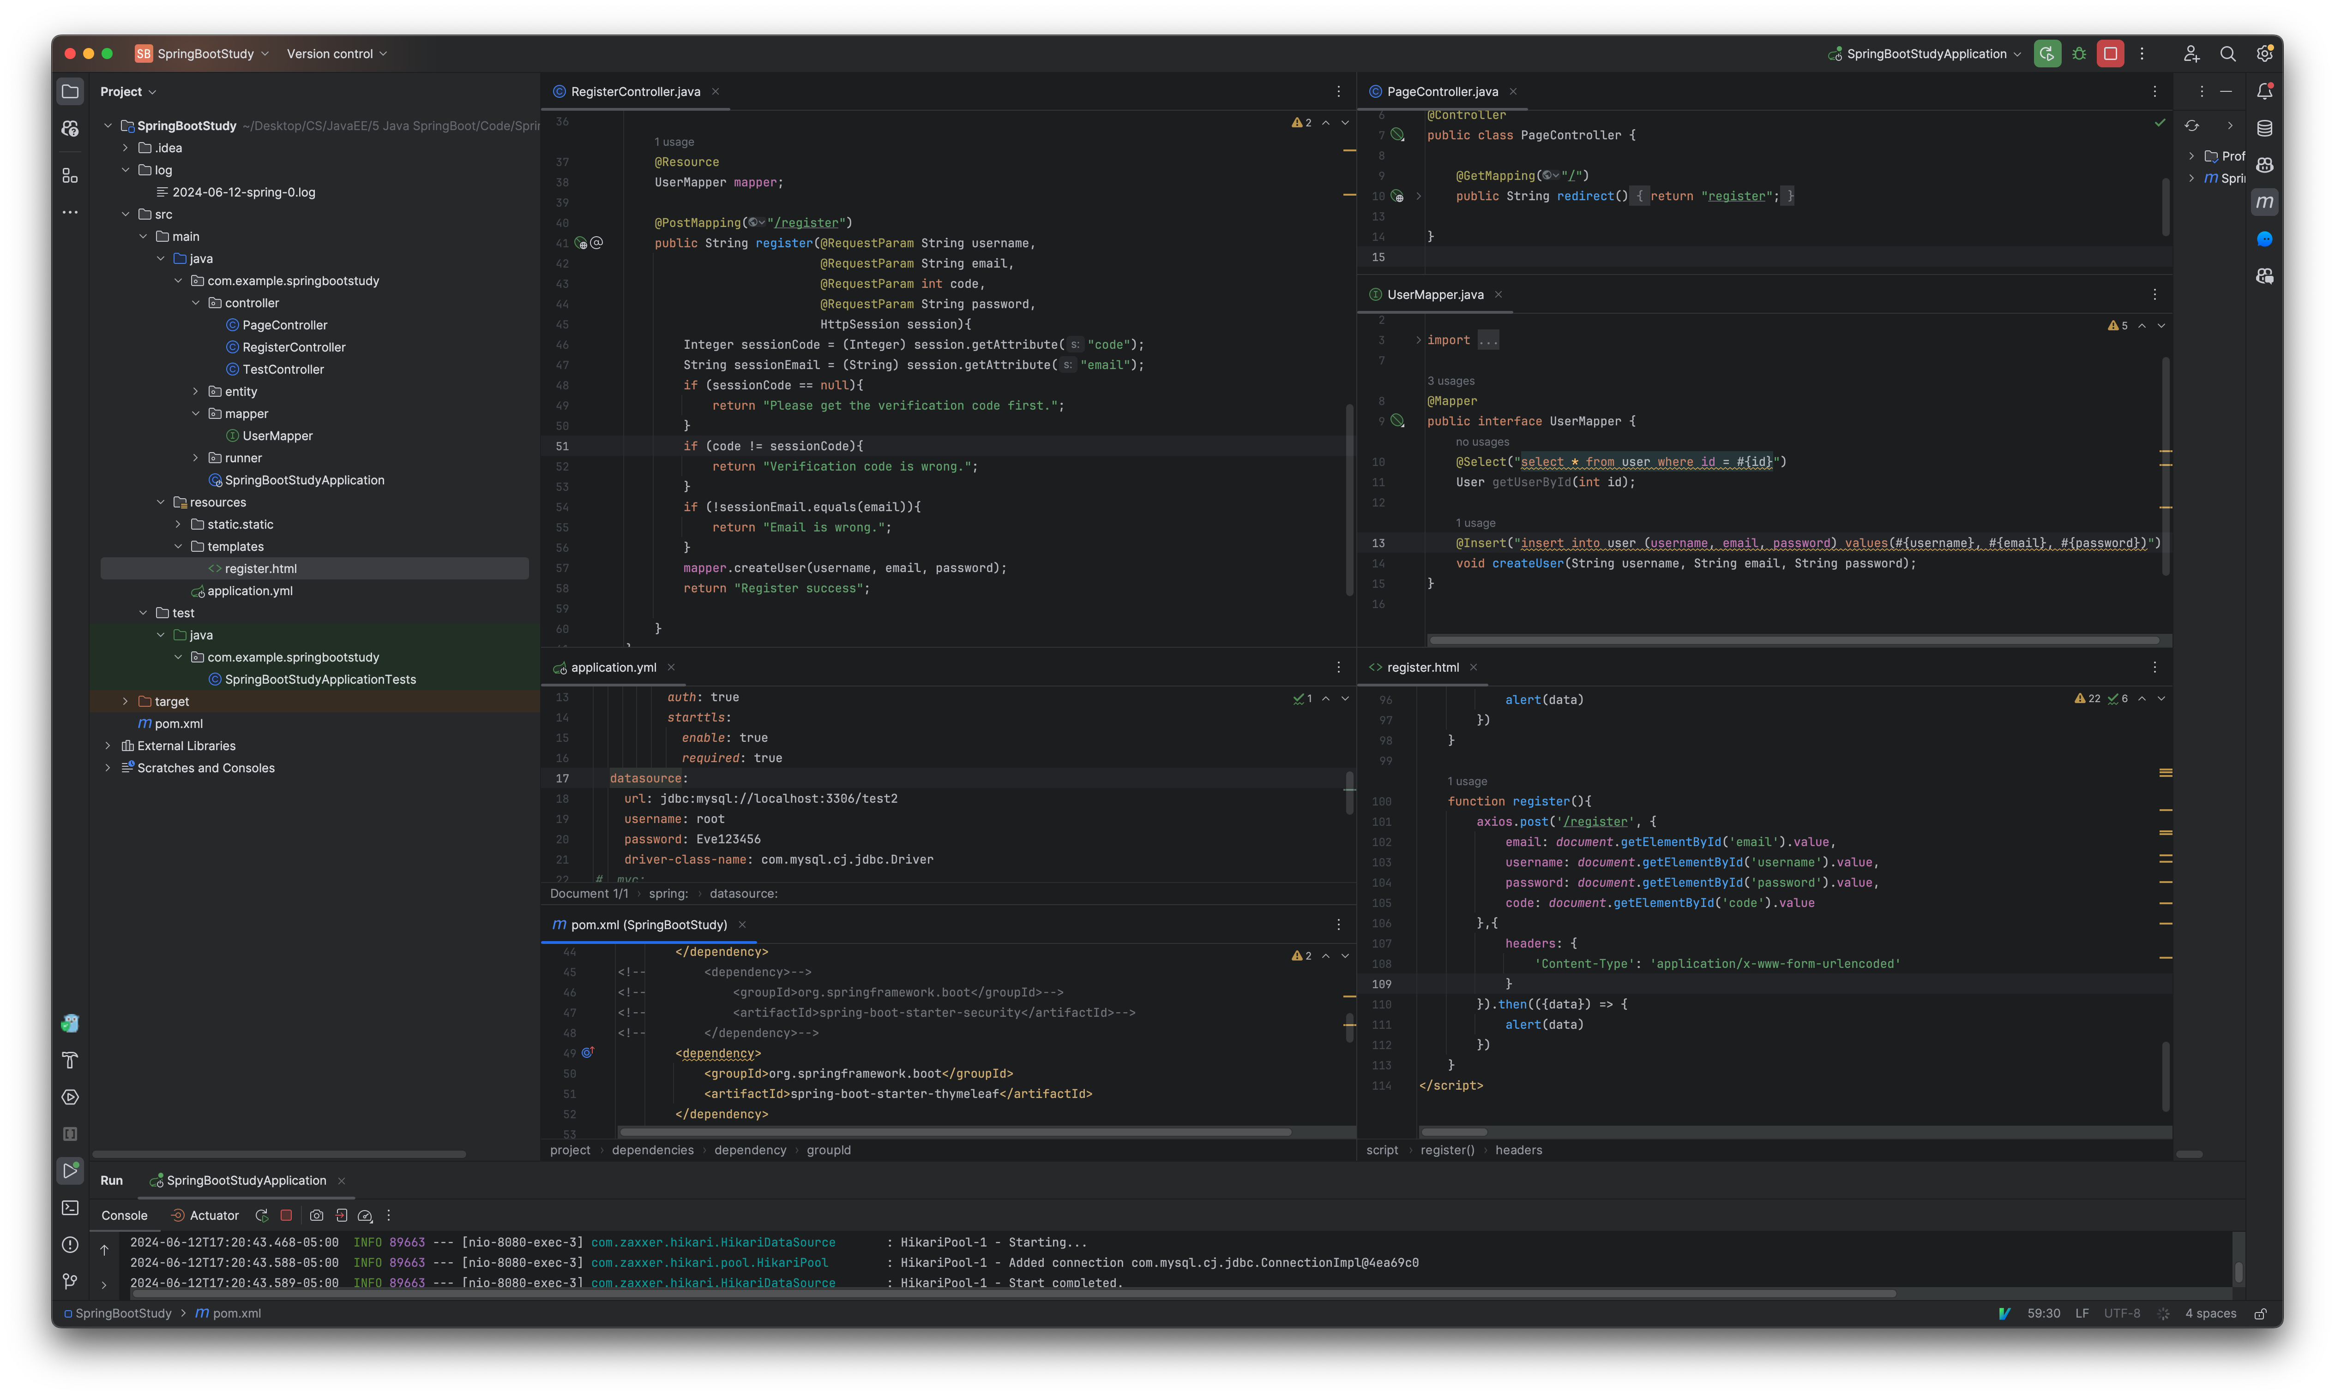Image resolution: width=2335 pixels, height=1396 pixels.
Task: Open the Git tool window icon
Action: click(70, 1281)
